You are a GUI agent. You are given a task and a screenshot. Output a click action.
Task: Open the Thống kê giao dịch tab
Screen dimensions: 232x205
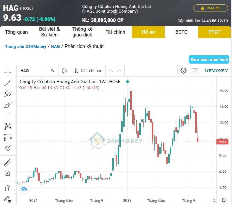pos(83,32)
